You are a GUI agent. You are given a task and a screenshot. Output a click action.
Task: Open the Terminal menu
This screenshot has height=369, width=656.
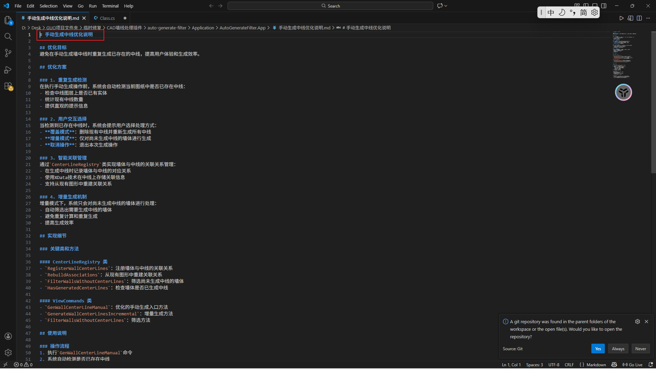click(x=110, y=6)
